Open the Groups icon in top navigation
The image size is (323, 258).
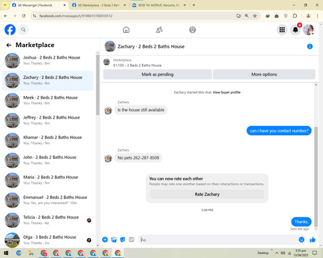pos(193,30)
